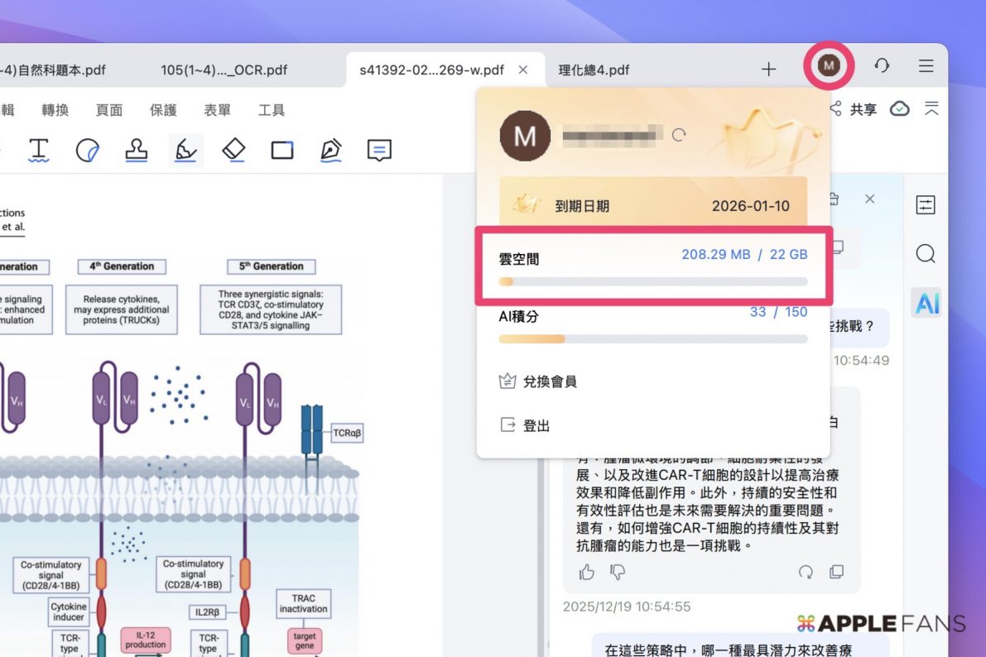Open the search icon in right sidebar
This screenshot has width=986, height=657.
point(926,254)
